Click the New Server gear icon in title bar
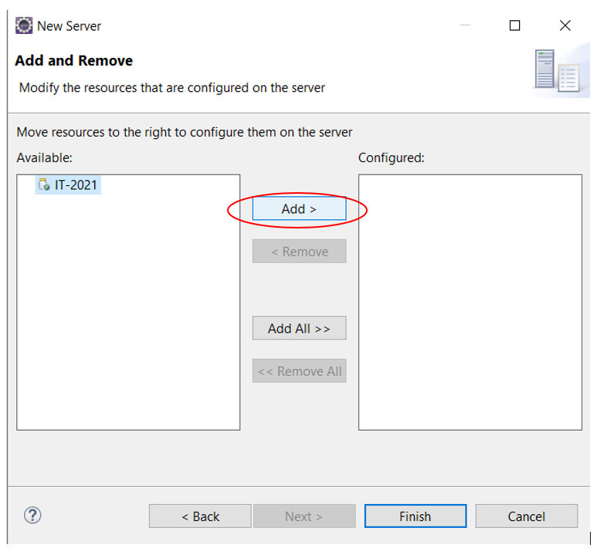597x548 pixels. (24, 26)
